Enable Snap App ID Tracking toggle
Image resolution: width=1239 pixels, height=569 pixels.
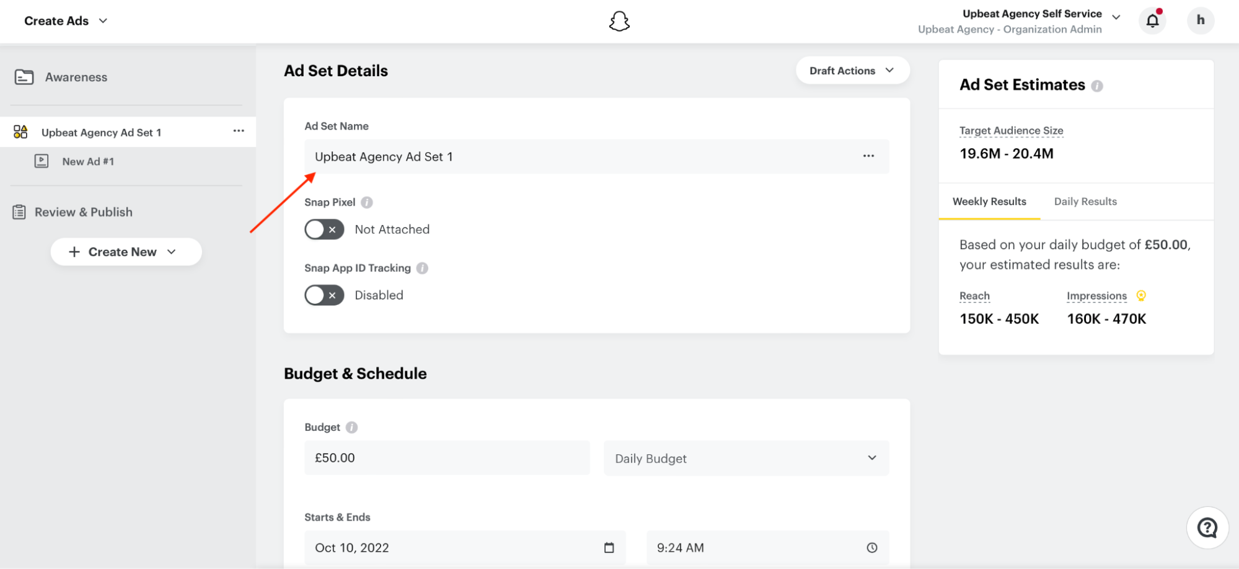(324, 295)
